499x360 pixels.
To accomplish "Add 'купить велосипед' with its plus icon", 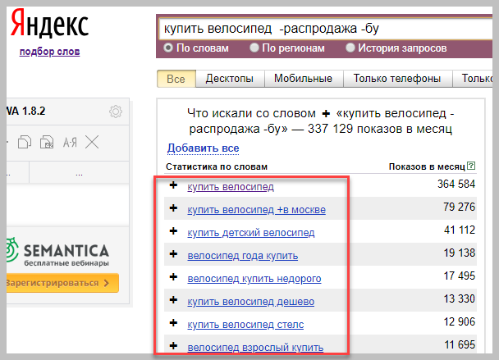I will point(173,186).
